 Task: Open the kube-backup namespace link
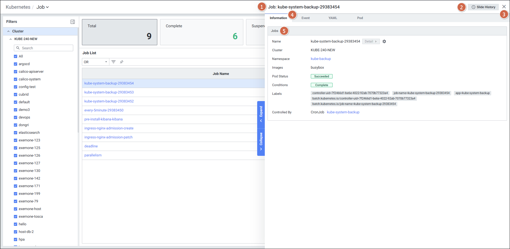click(x=321, y=59)
